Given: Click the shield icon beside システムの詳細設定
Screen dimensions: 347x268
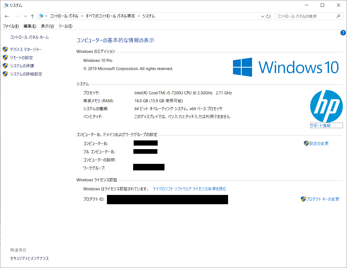Looking at the screenshot, I should tap(5, 74).
